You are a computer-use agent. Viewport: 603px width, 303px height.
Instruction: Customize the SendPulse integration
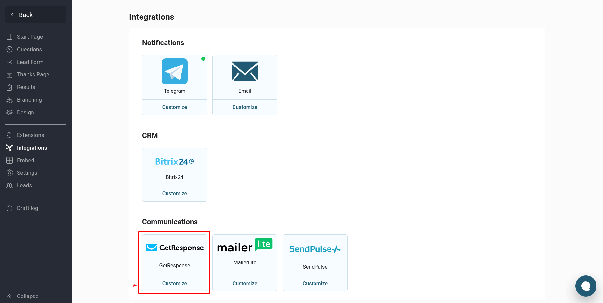[315, 283]
